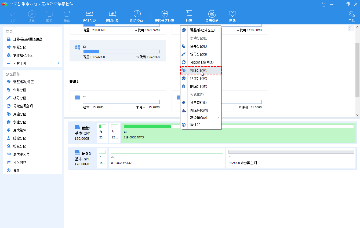This screenshot has width=360, height=228.
Task: Open the title bar menu dropdown icon
Action: click(x=332, y=4)
